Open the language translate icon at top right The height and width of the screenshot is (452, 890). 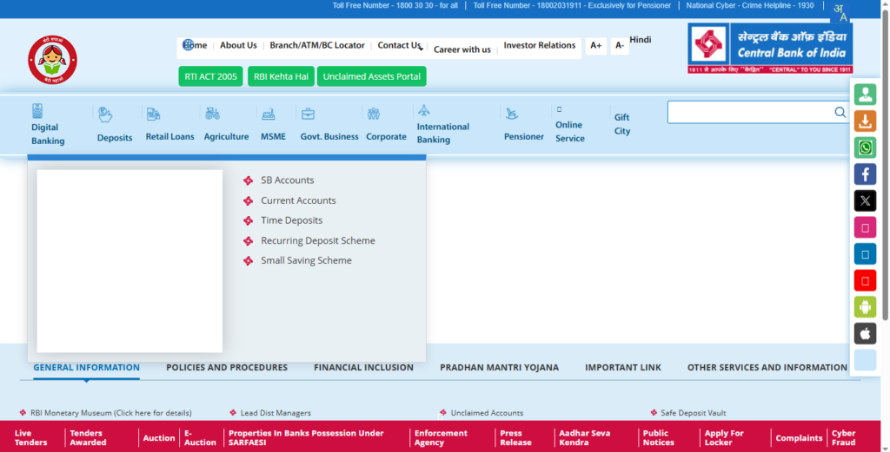pos(840,12)
